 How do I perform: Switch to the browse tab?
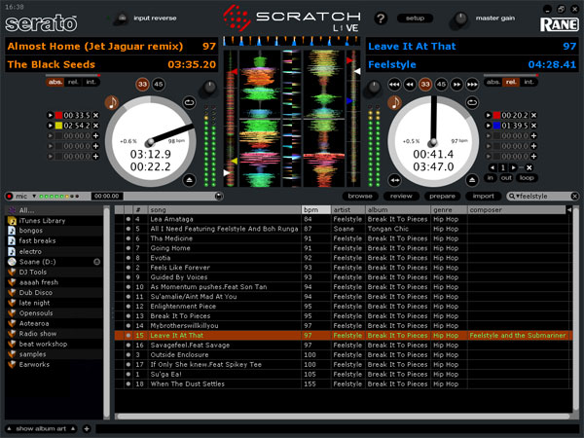click(x=361, y=196)
